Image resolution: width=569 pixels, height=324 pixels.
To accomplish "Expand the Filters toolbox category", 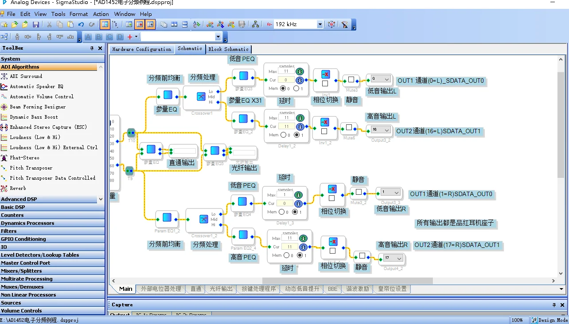I will 9,231.
